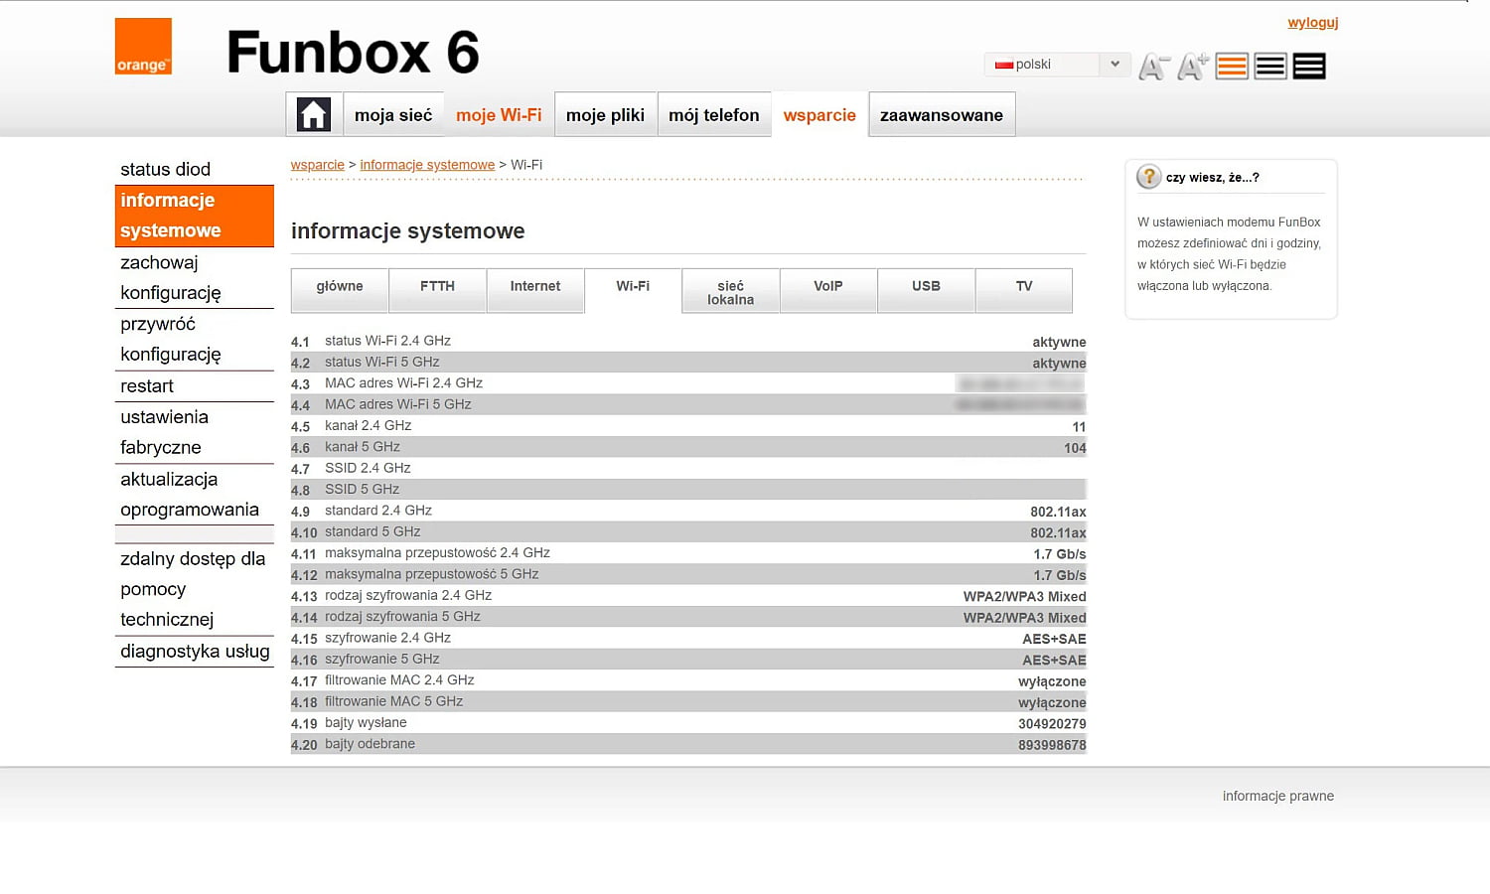Select restart in the sidebar
Viewport: 1490px width, 894px height.
pyautogui.click(x=146, y=385)
